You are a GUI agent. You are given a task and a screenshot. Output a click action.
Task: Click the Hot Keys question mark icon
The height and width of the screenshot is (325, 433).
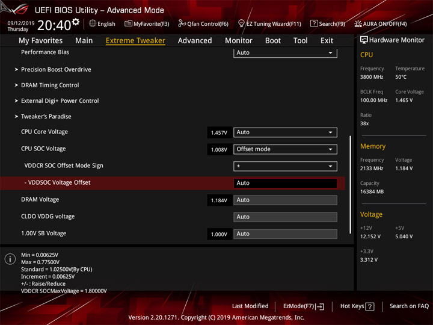[x=370, y=306]
